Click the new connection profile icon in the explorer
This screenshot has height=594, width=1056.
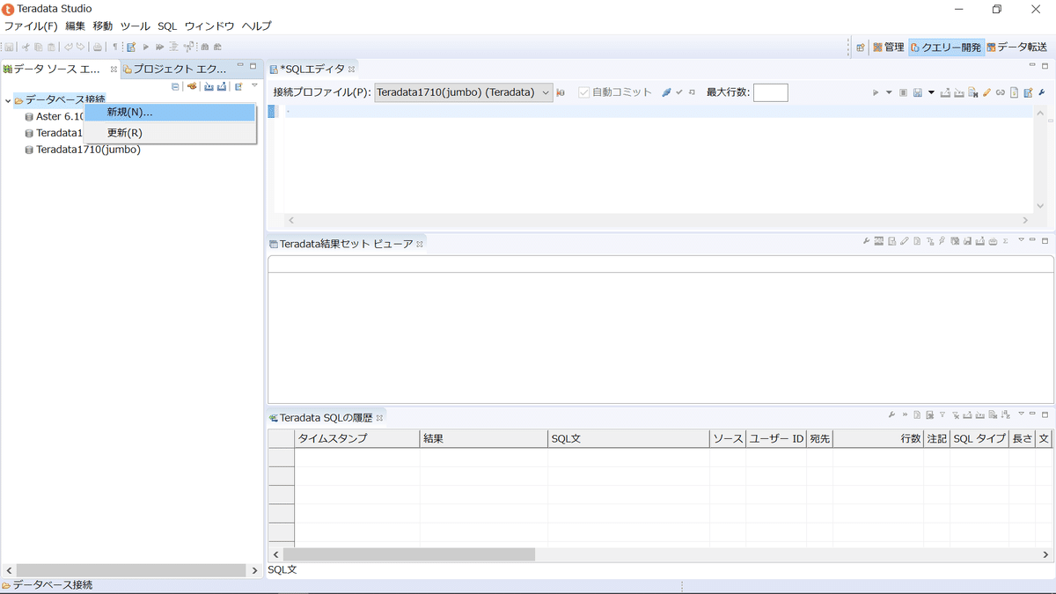(192, 86)
